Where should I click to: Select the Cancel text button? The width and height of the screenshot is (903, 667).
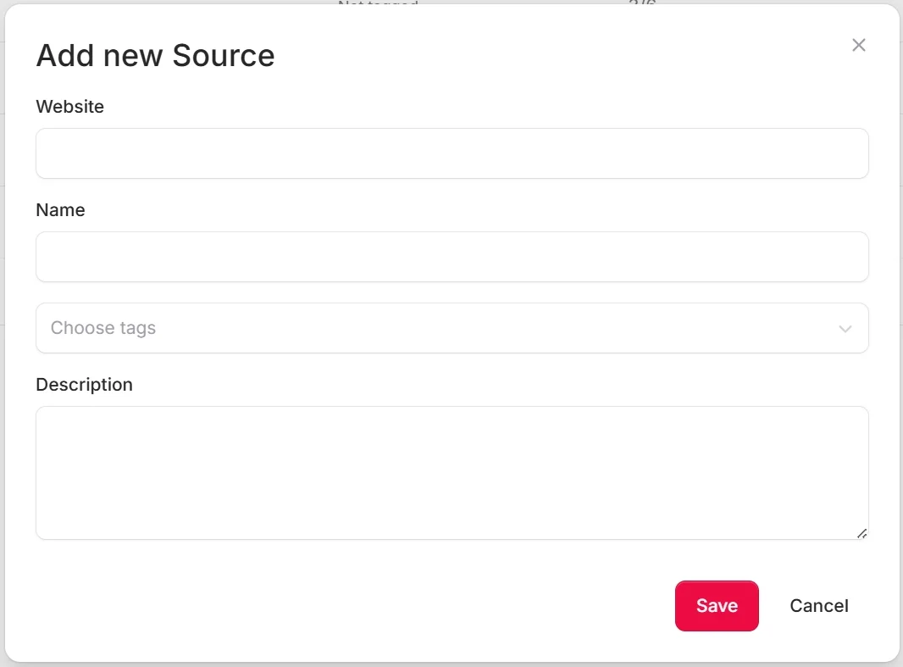coord(819,606)
